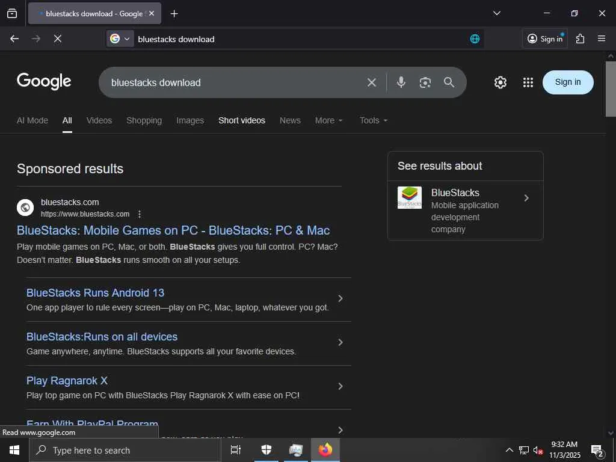The image size is (616, 462).
Task: Close the bluestacks download tab
Action: tap(152, 13)
